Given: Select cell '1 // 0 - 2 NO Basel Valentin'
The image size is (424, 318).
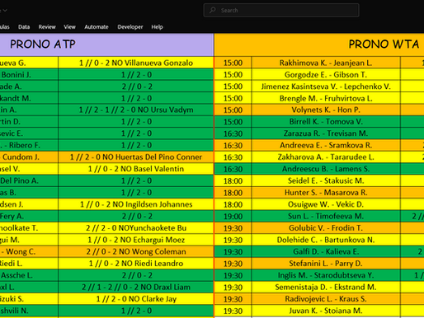Looking at the screenshot, I should click(x=136, y=169).
